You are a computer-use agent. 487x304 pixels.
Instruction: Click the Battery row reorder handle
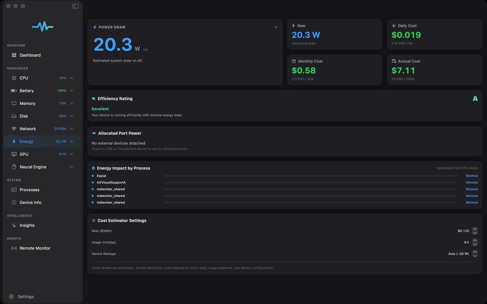click(71, 91)
